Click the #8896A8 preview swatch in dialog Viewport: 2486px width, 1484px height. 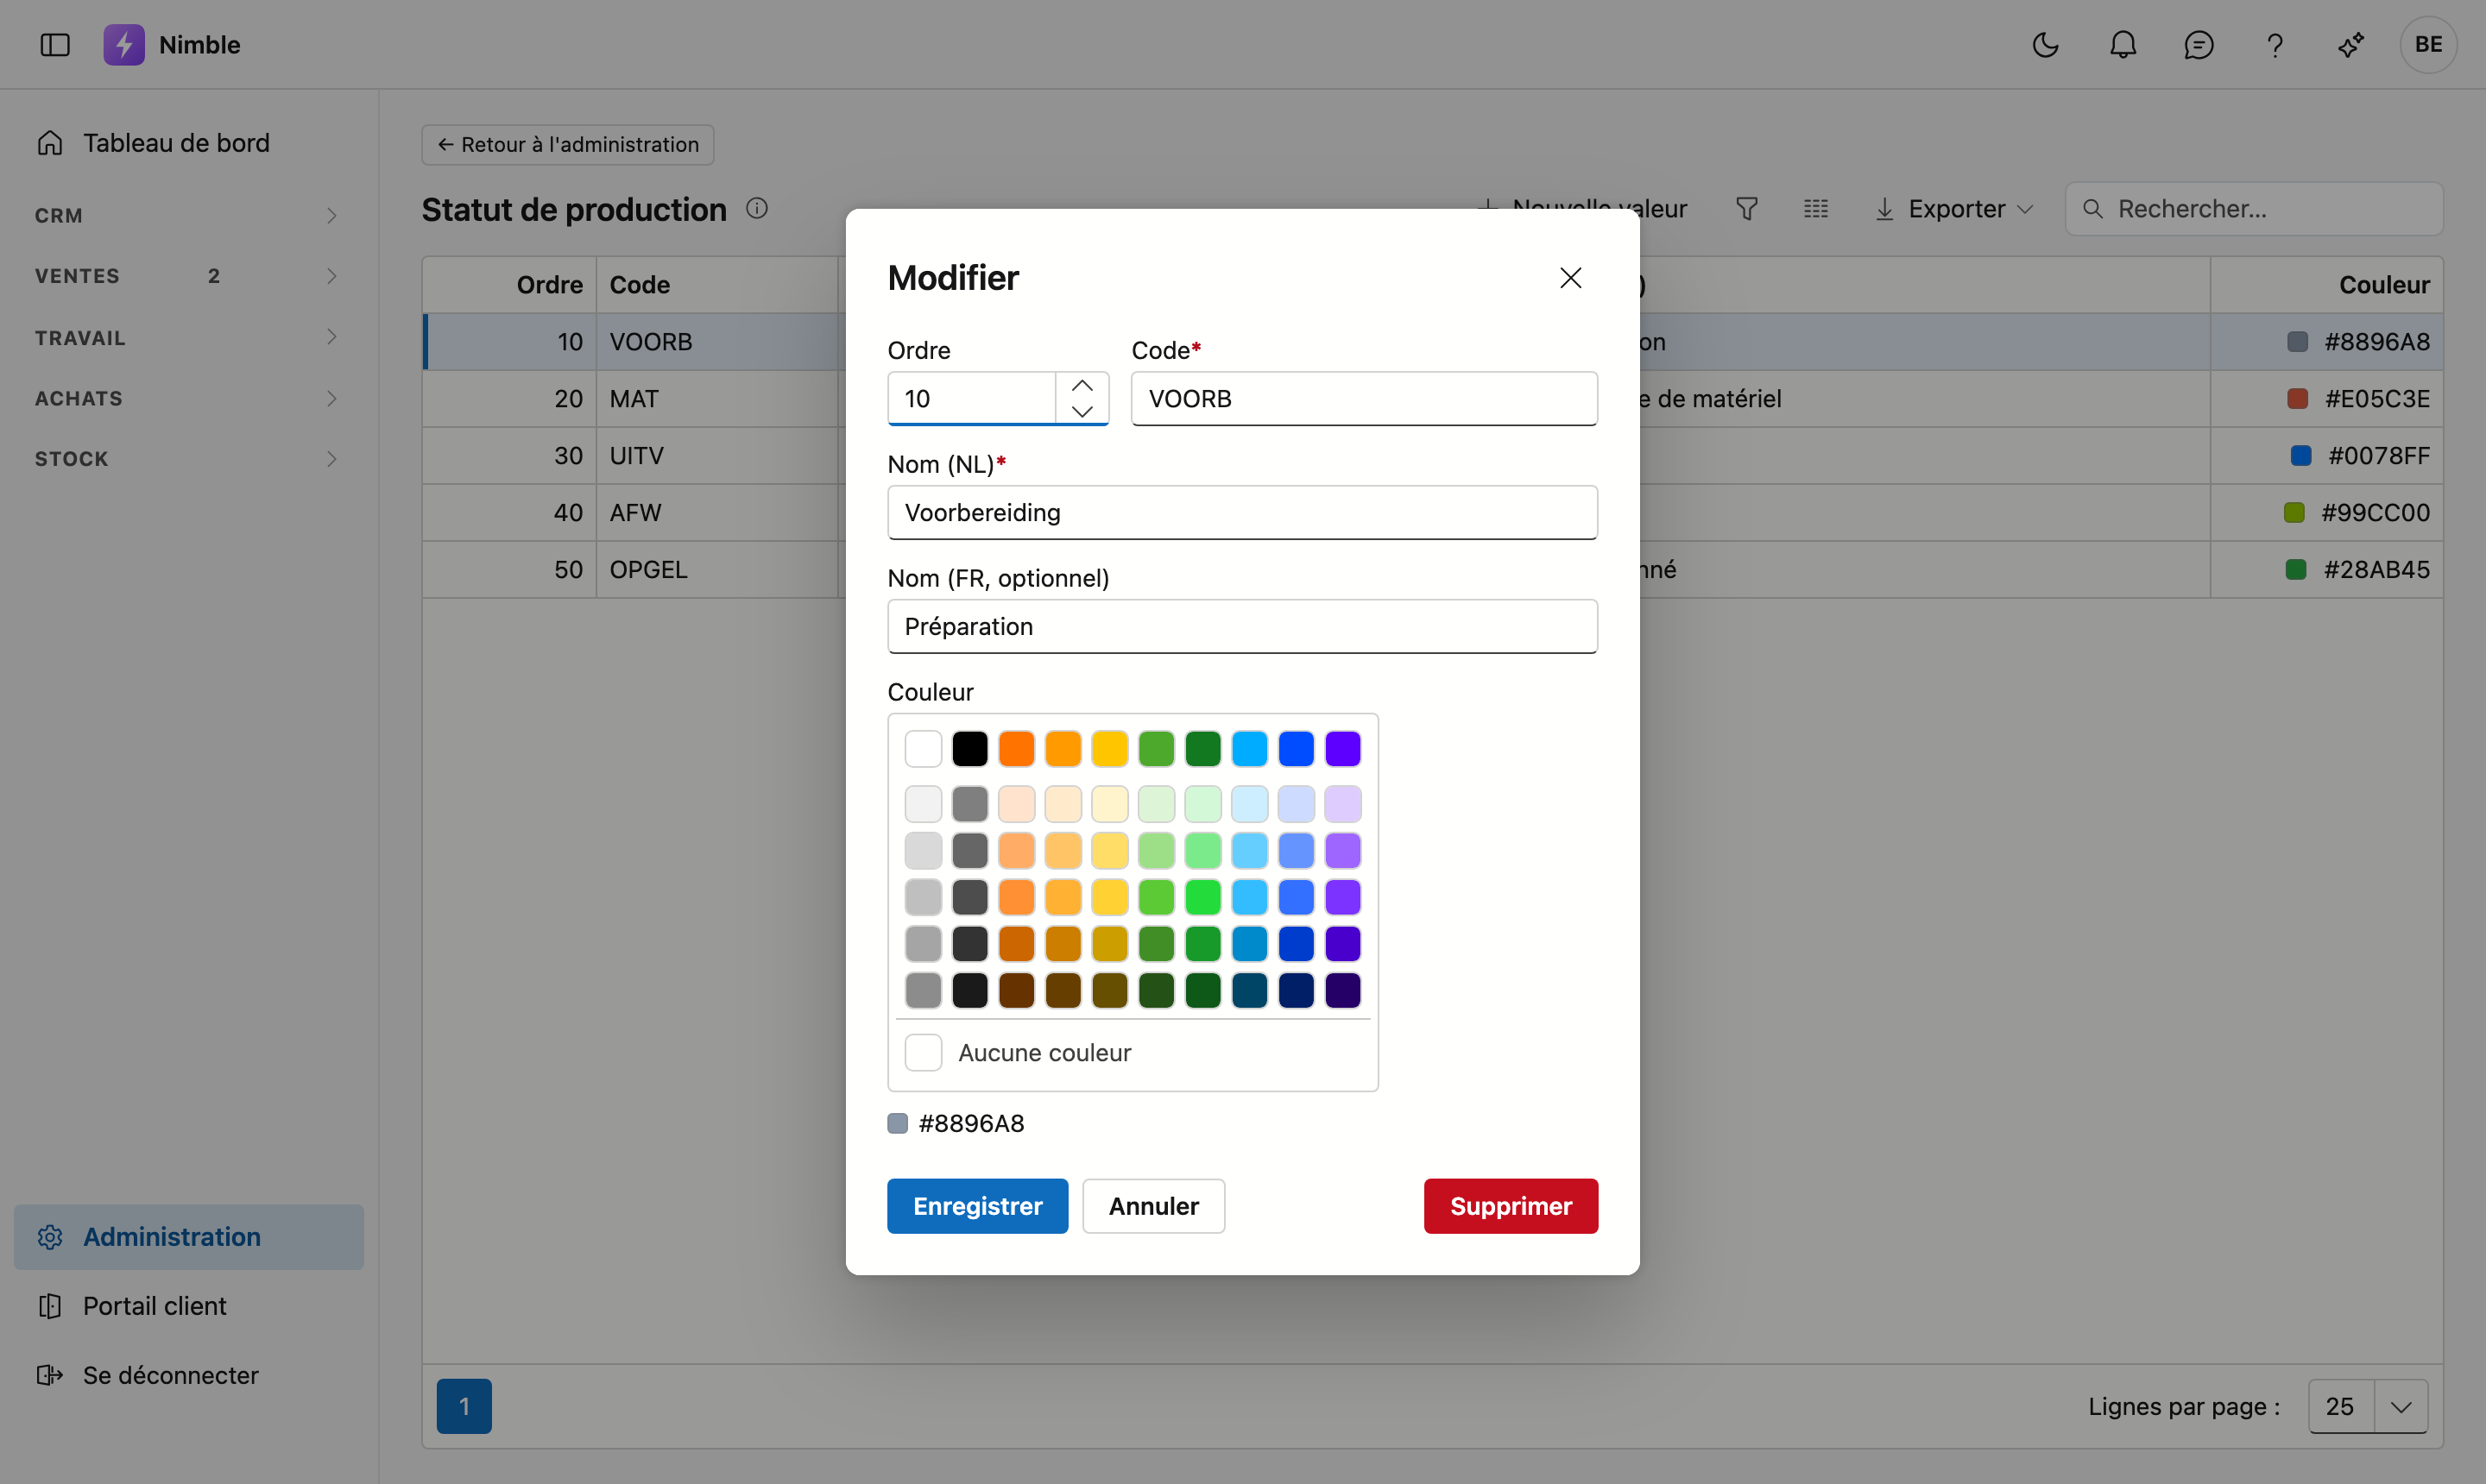pyautogui.click(x=898, y=1124)
